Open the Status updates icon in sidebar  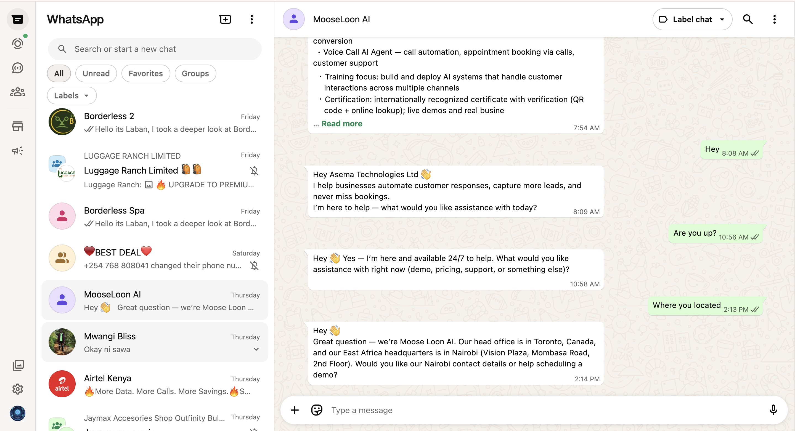(18, 44)
